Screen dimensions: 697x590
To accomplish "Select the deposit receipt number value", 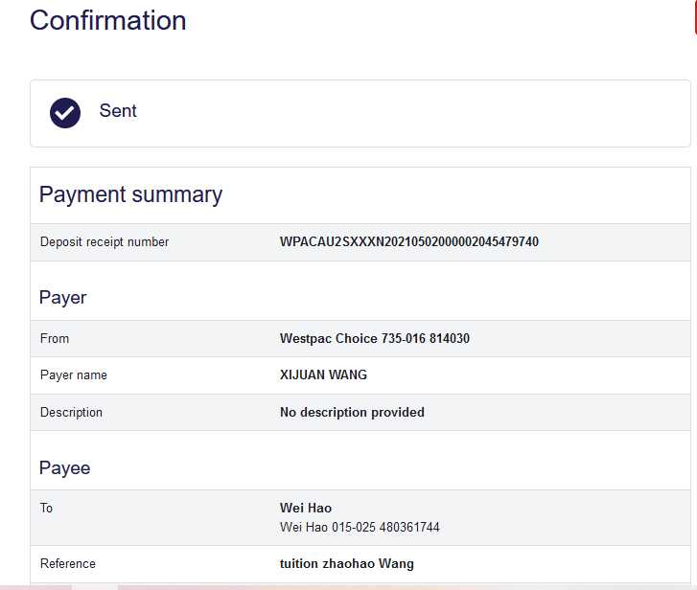I will [x=408, y=242].
